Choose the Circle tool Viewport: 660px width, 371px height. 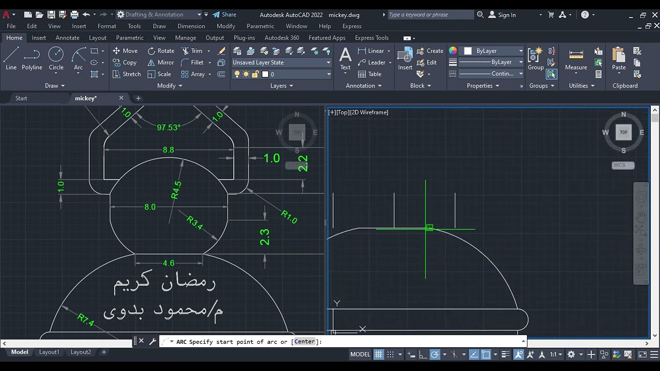(56, 58)
